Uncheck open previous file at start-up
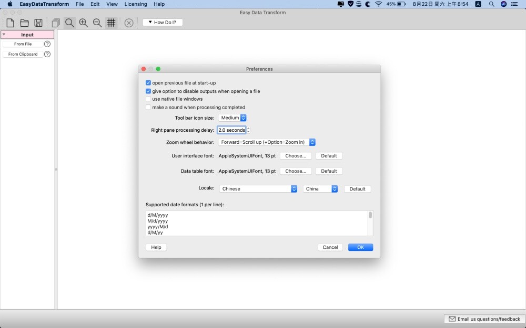526x328 pixels. tap(148, 83)
